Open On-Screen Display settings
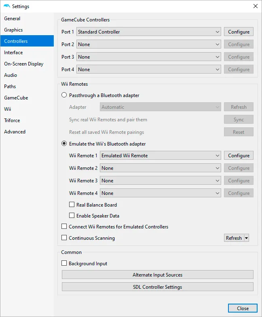262x317 pixels. pyautogui.click(x=27, y=64)
